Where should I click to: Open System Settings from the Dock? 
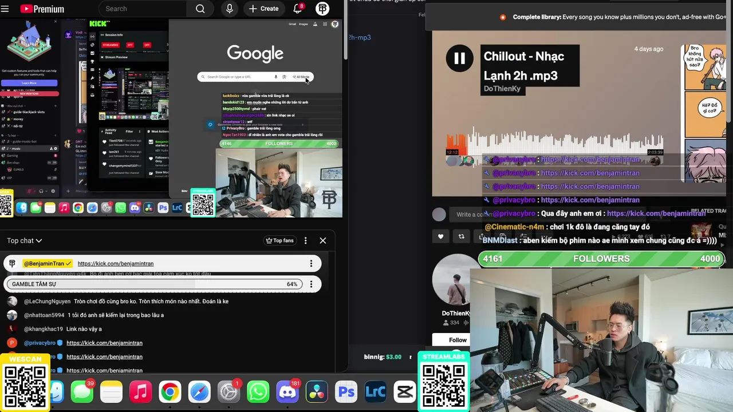pos(228,393)
